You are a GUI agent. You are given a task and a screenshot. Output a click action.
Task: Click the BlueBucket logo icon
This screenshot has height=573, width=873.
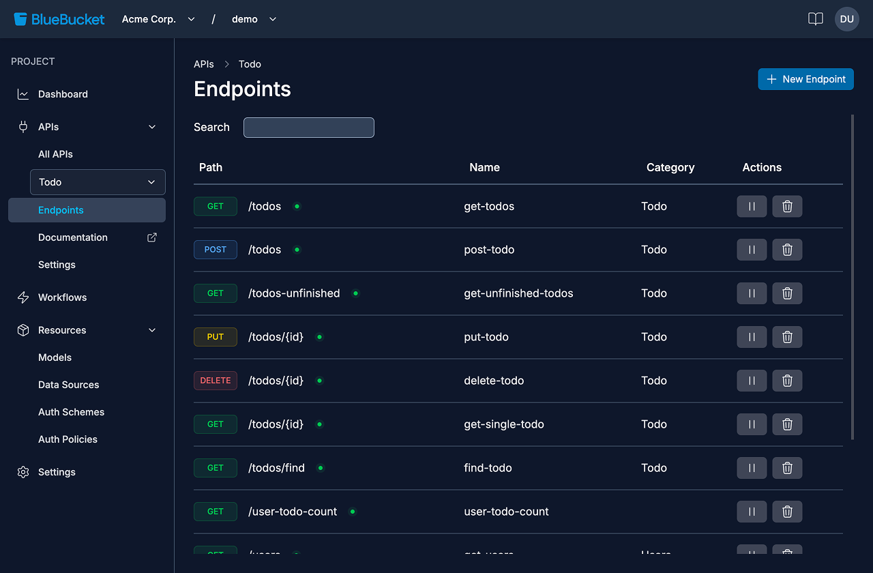coord(20,18)
